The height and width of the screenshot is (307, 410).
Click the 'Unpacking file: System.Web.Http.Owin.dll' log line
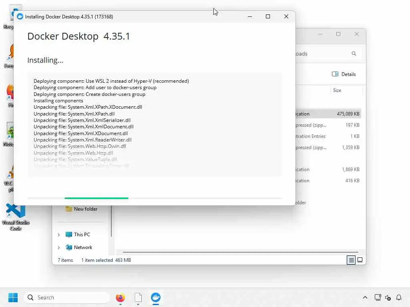click(x=80, y=146)
